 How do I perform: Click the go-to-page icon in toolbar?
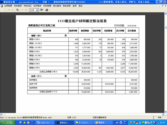[x=18, y=10]
